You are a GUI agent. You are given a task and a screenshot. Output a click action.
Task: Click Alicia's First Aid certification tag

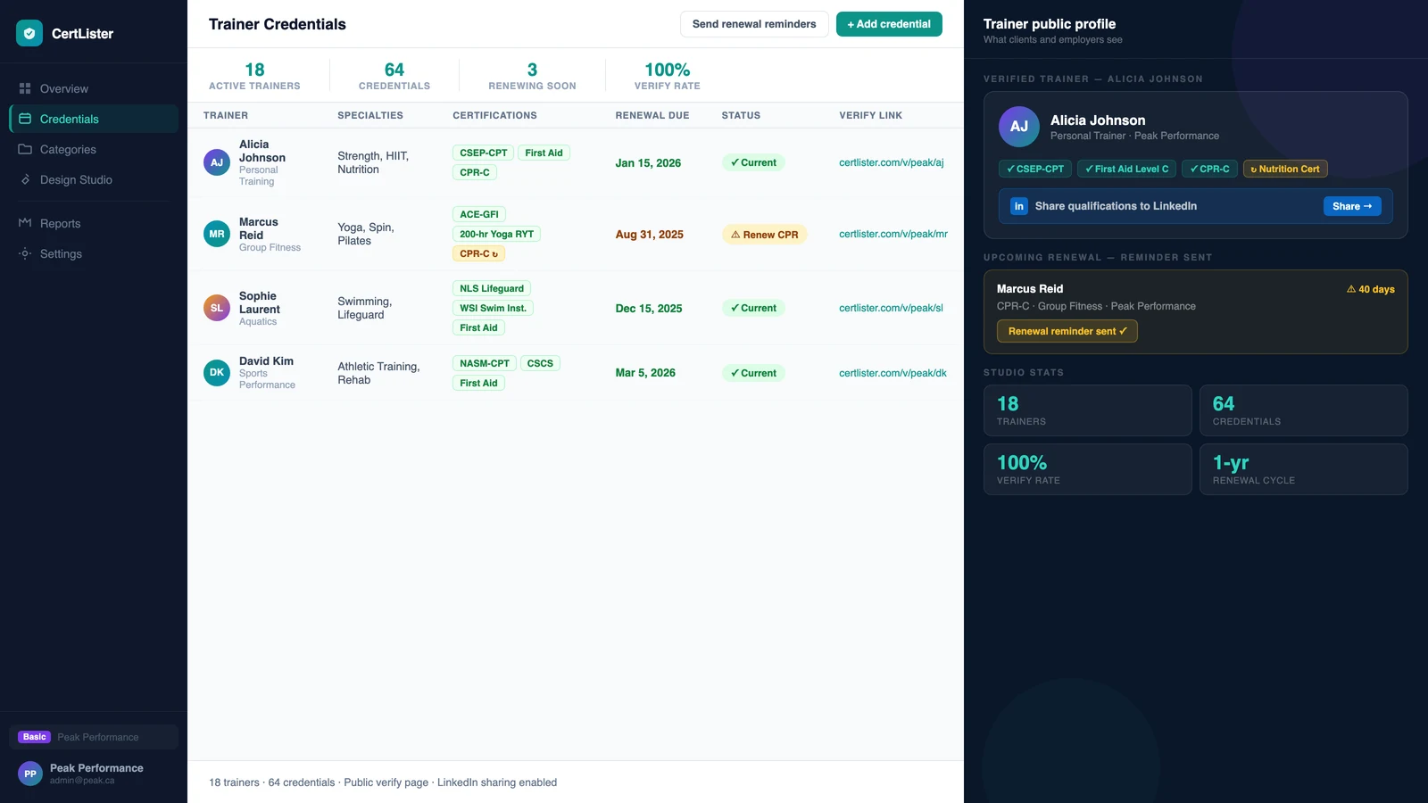pyautogui.click(x=544, y=153)
